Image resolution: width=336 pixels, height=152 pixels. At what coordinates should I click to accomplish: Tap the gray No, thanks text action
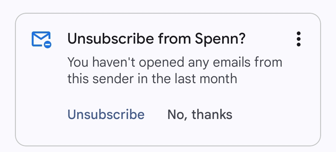point(200,115)
